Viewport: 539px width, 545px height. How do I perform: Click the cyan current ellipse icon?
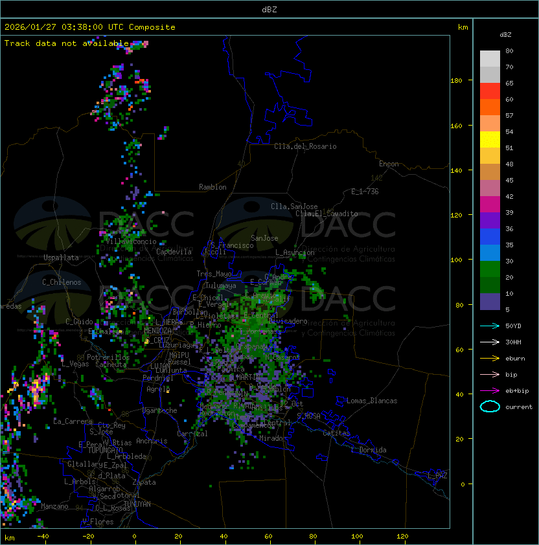[490, 406]
